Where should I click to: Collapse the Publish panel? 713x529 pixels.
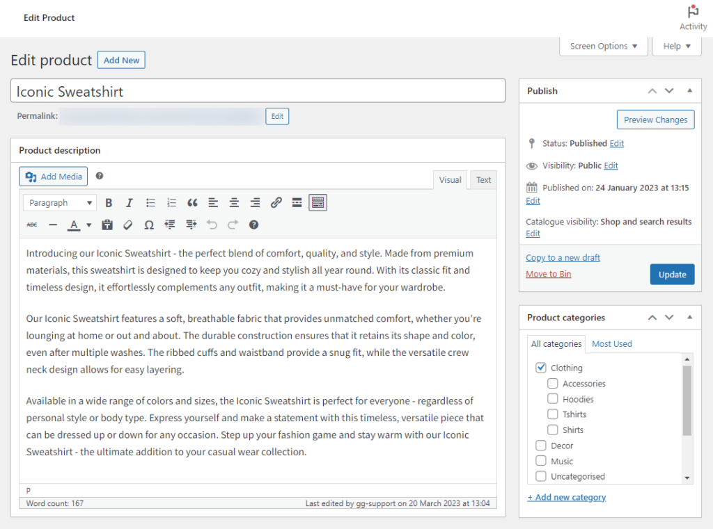click(689, 90)
